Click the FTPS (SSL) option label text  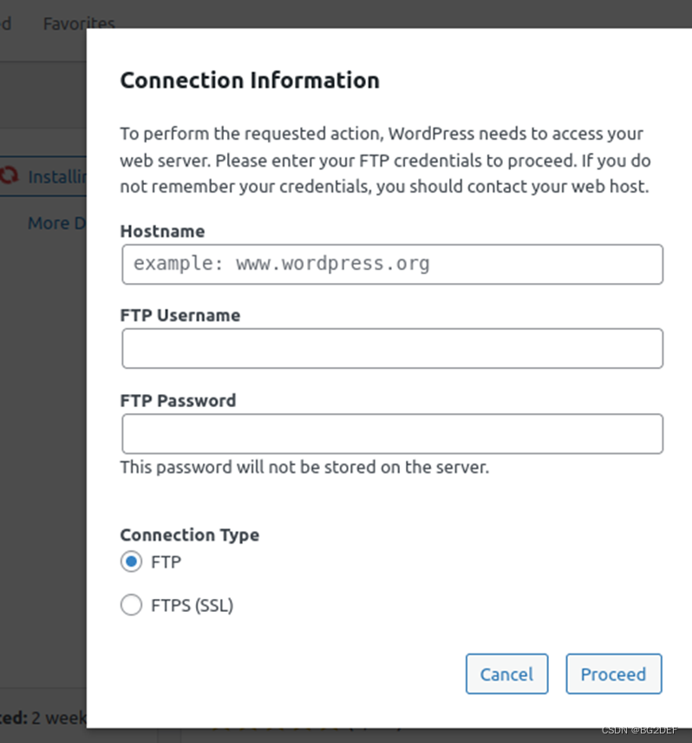coord(192,606)
